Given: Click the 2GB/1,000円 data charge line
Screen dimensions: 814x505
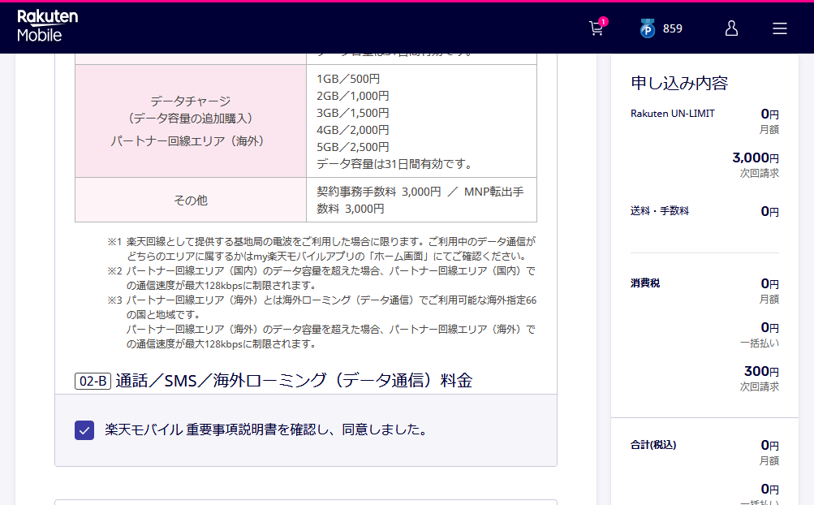Looking at the screenshot, I should 353,96.
